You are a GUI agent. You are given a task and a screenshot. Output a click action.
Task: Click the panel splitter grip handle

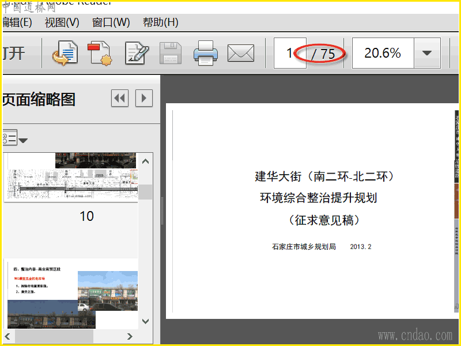point(162,210)
